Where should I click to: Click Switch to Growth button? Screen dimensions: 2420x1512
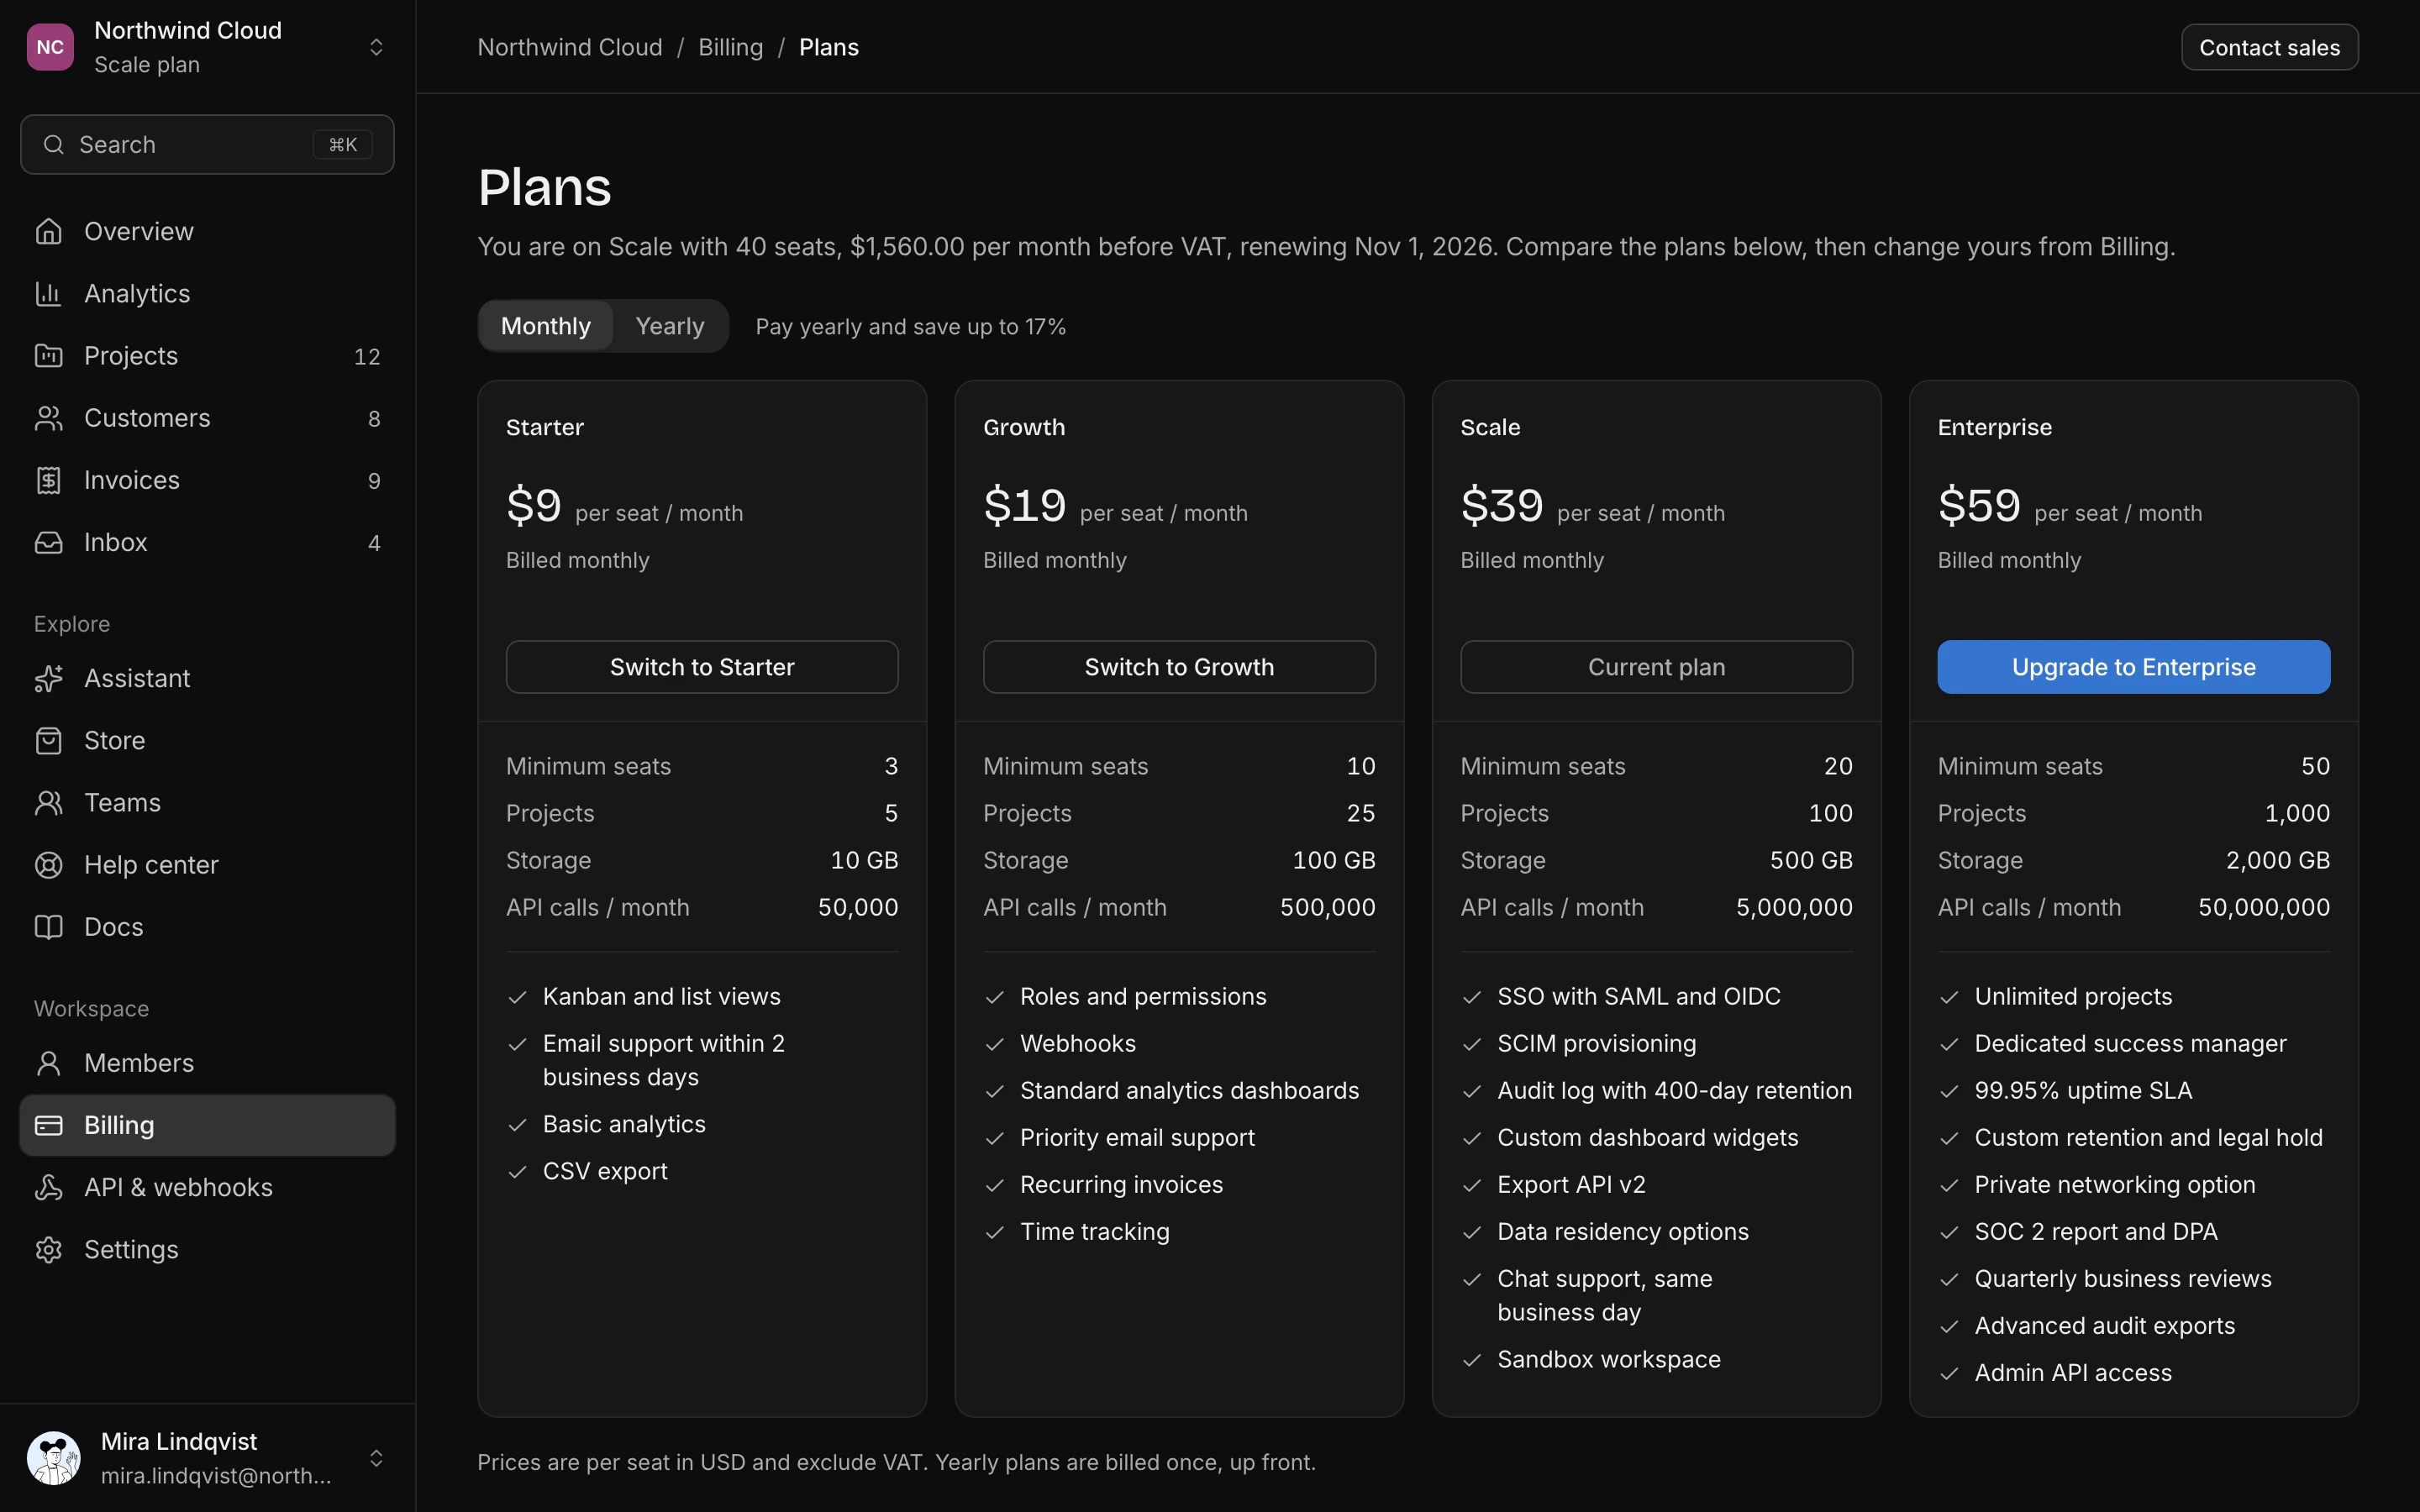[1179, 667]
